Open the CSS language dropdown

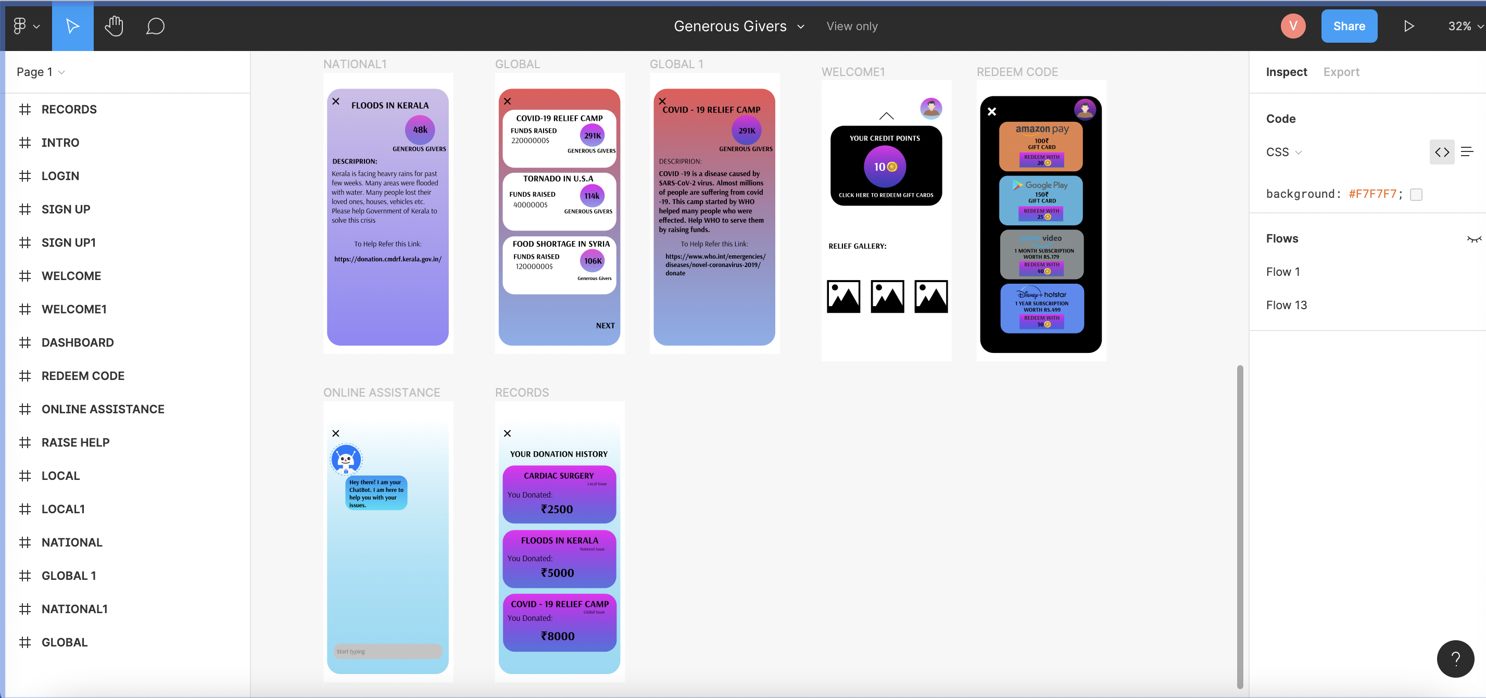[1284, 153]
